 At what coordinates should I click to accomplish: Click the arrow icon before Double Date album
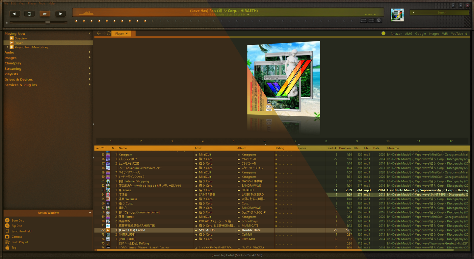pos(239,230)
